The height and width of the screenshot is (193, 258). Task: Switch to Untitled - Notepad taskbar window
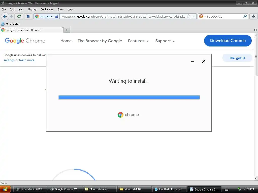(x=169, y=189)
